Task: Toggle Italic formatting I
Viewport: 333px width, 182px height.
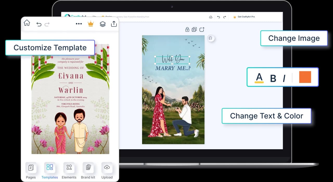Action: [x=284, y=78]
